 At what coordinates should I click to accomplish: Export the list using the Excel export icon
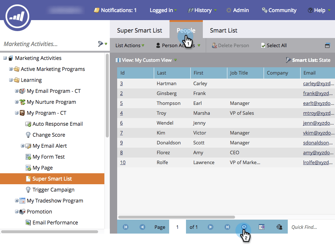[x=261, y=227]
